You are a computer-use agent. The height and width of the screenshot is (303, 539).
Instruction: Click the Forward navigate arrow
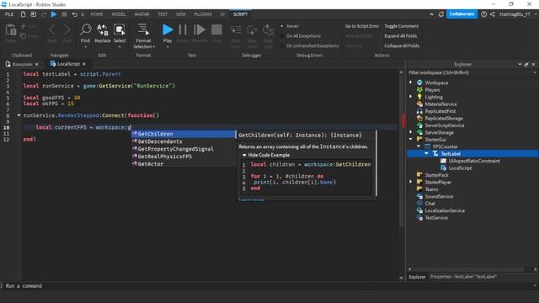click(67, 30)
